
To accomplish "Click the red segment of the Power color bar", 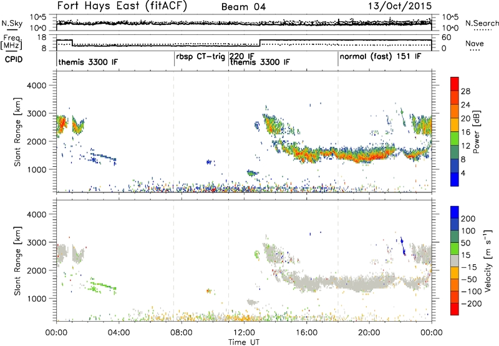I will click(455, 84).
